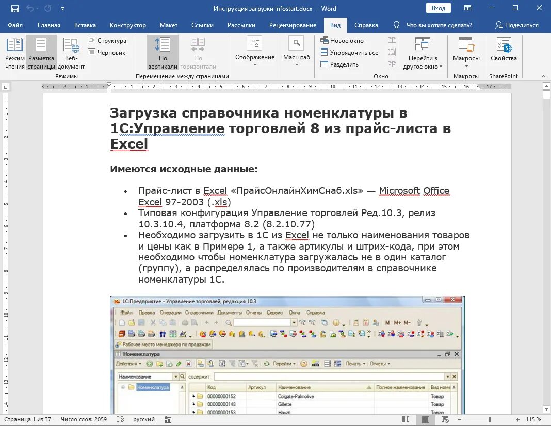
Task: Open the Справка tab
Action: pyautogui.click(x=366, y=25)
